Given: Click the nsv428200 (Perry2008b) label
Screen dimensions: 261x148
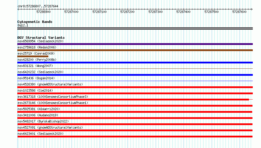Looking at the screenshot, I should point(37,60).
